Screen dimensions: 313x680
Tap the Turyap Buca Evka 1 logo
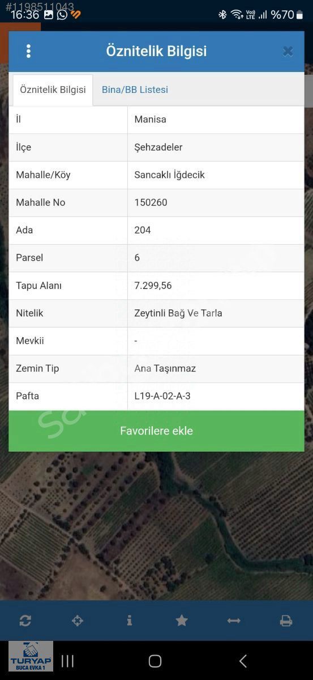(x=31, y=656)
